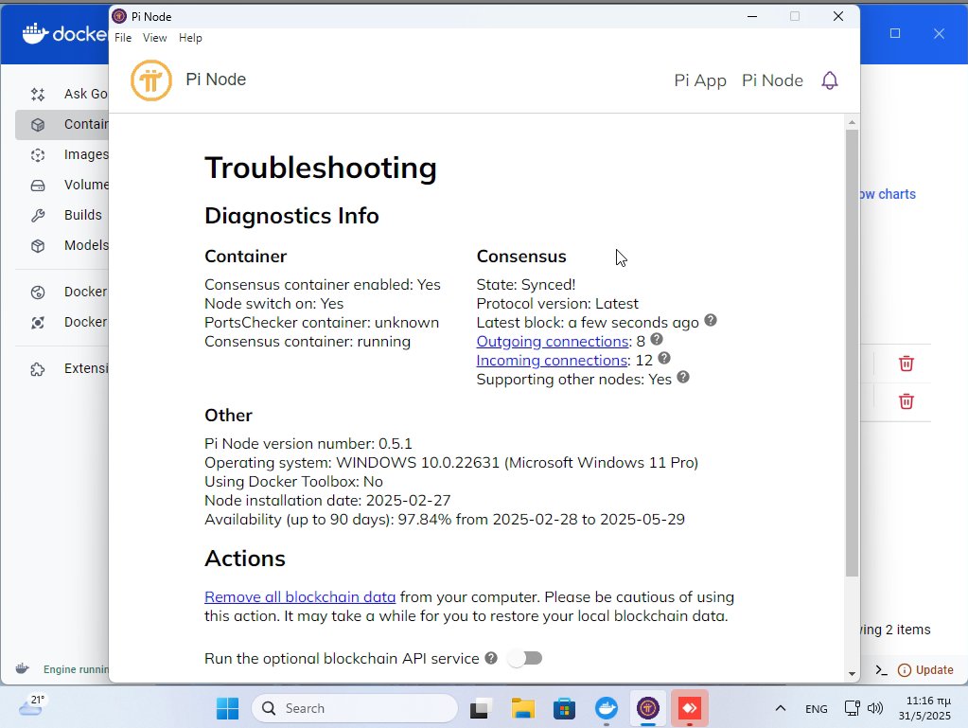
Task: Click 'Node installation date: 2025-02-27' text
Action: (x=327, y=500)
